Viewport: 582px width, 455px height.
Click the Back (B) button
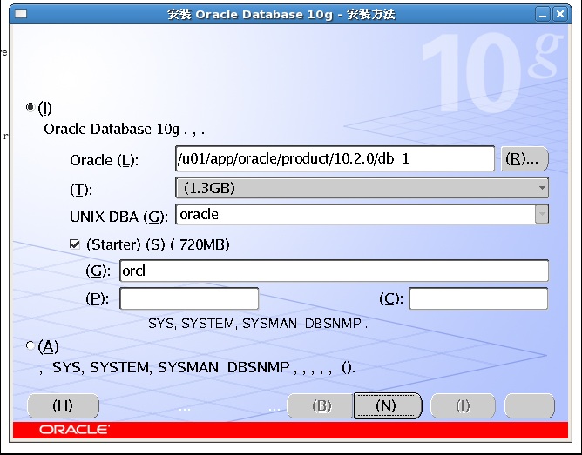321,405
